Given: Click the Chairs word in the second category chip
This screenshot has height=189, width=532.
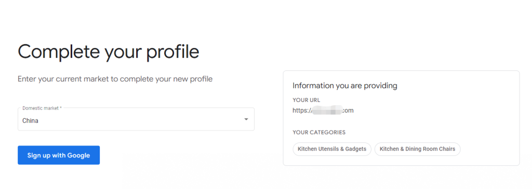Looking at the screenshot, I should point(447,149).
